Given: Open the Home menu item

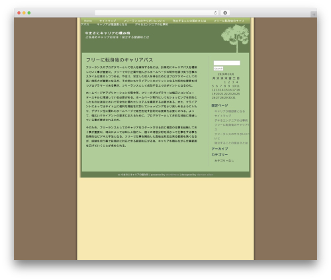Looking at the screenshot, I should point(88,21).
